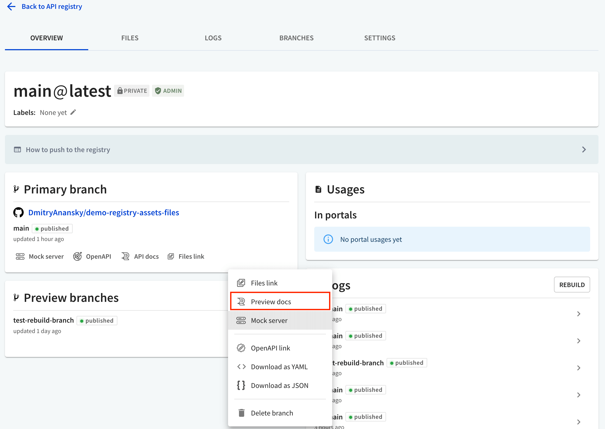Open Mock server for primary branch
605x429 pixels.
click(40, 256)
